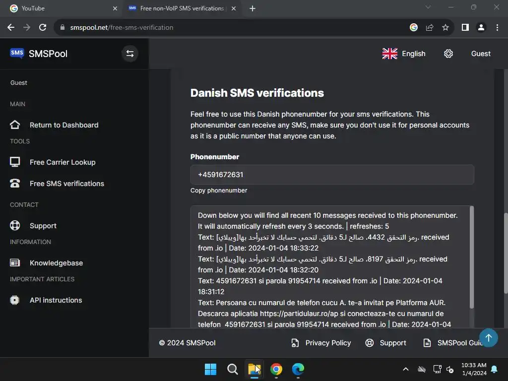Open the browser side panel icon
The width and height of the screenshot is (508, 381).
pyautogui.click(x=465, y=28)
